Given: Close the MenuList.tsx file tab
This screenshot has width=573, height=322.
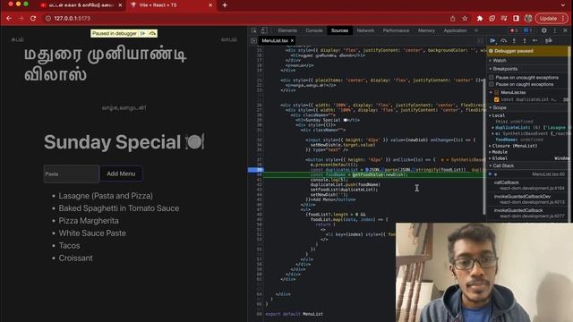Looking at the screenshot, I should pyautogui.click(x=292, y=40).
